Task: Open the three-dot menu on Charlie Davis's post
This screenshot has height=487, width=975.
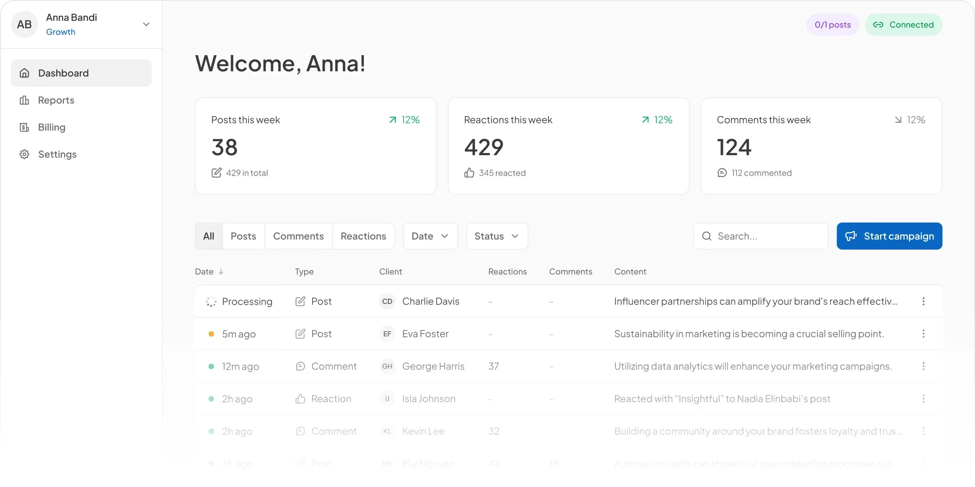Action: (x=924, y=301)
